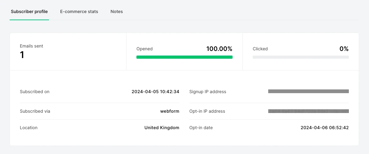
Task: Click the redacted Opt-in IP address
Action: click(308, 111)
